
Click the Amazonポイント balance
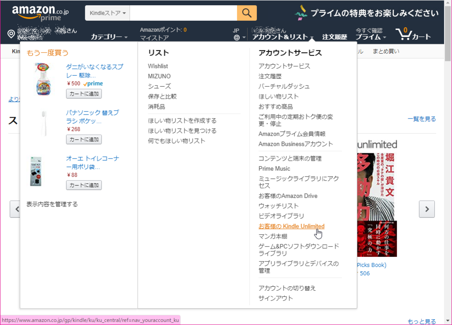pyautogui.click(x=163, y=30)
